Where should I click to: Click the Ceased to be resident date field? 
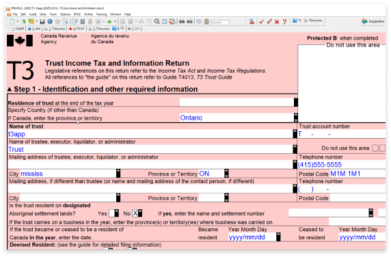362,237
